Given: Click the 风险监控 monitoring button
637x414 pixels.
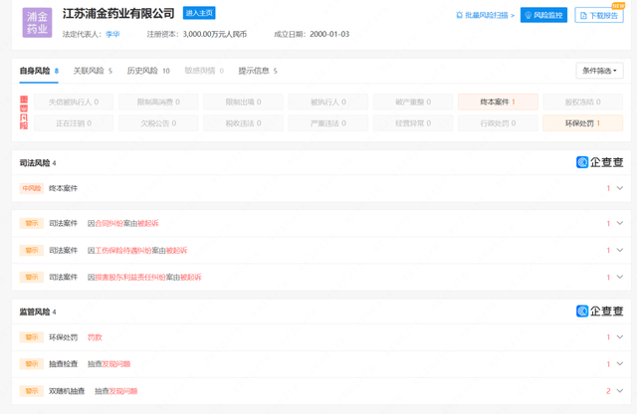Looking at the screenshot, I should [543, 16].
